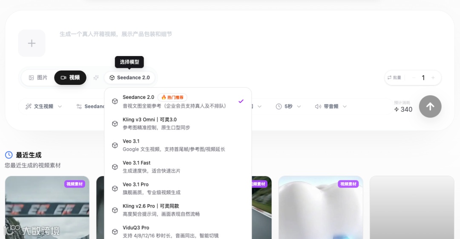Click the 最近生成 heading

pos(29,155)
